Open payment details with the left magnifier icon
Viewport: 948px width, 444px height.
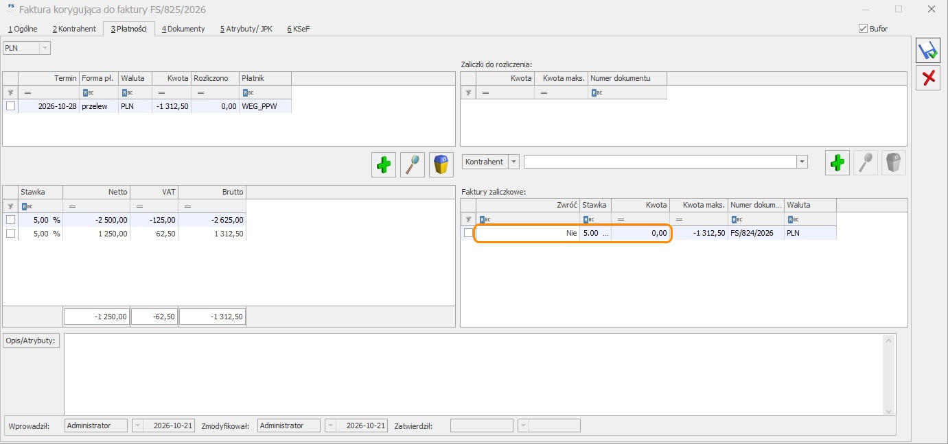(413, 164)
